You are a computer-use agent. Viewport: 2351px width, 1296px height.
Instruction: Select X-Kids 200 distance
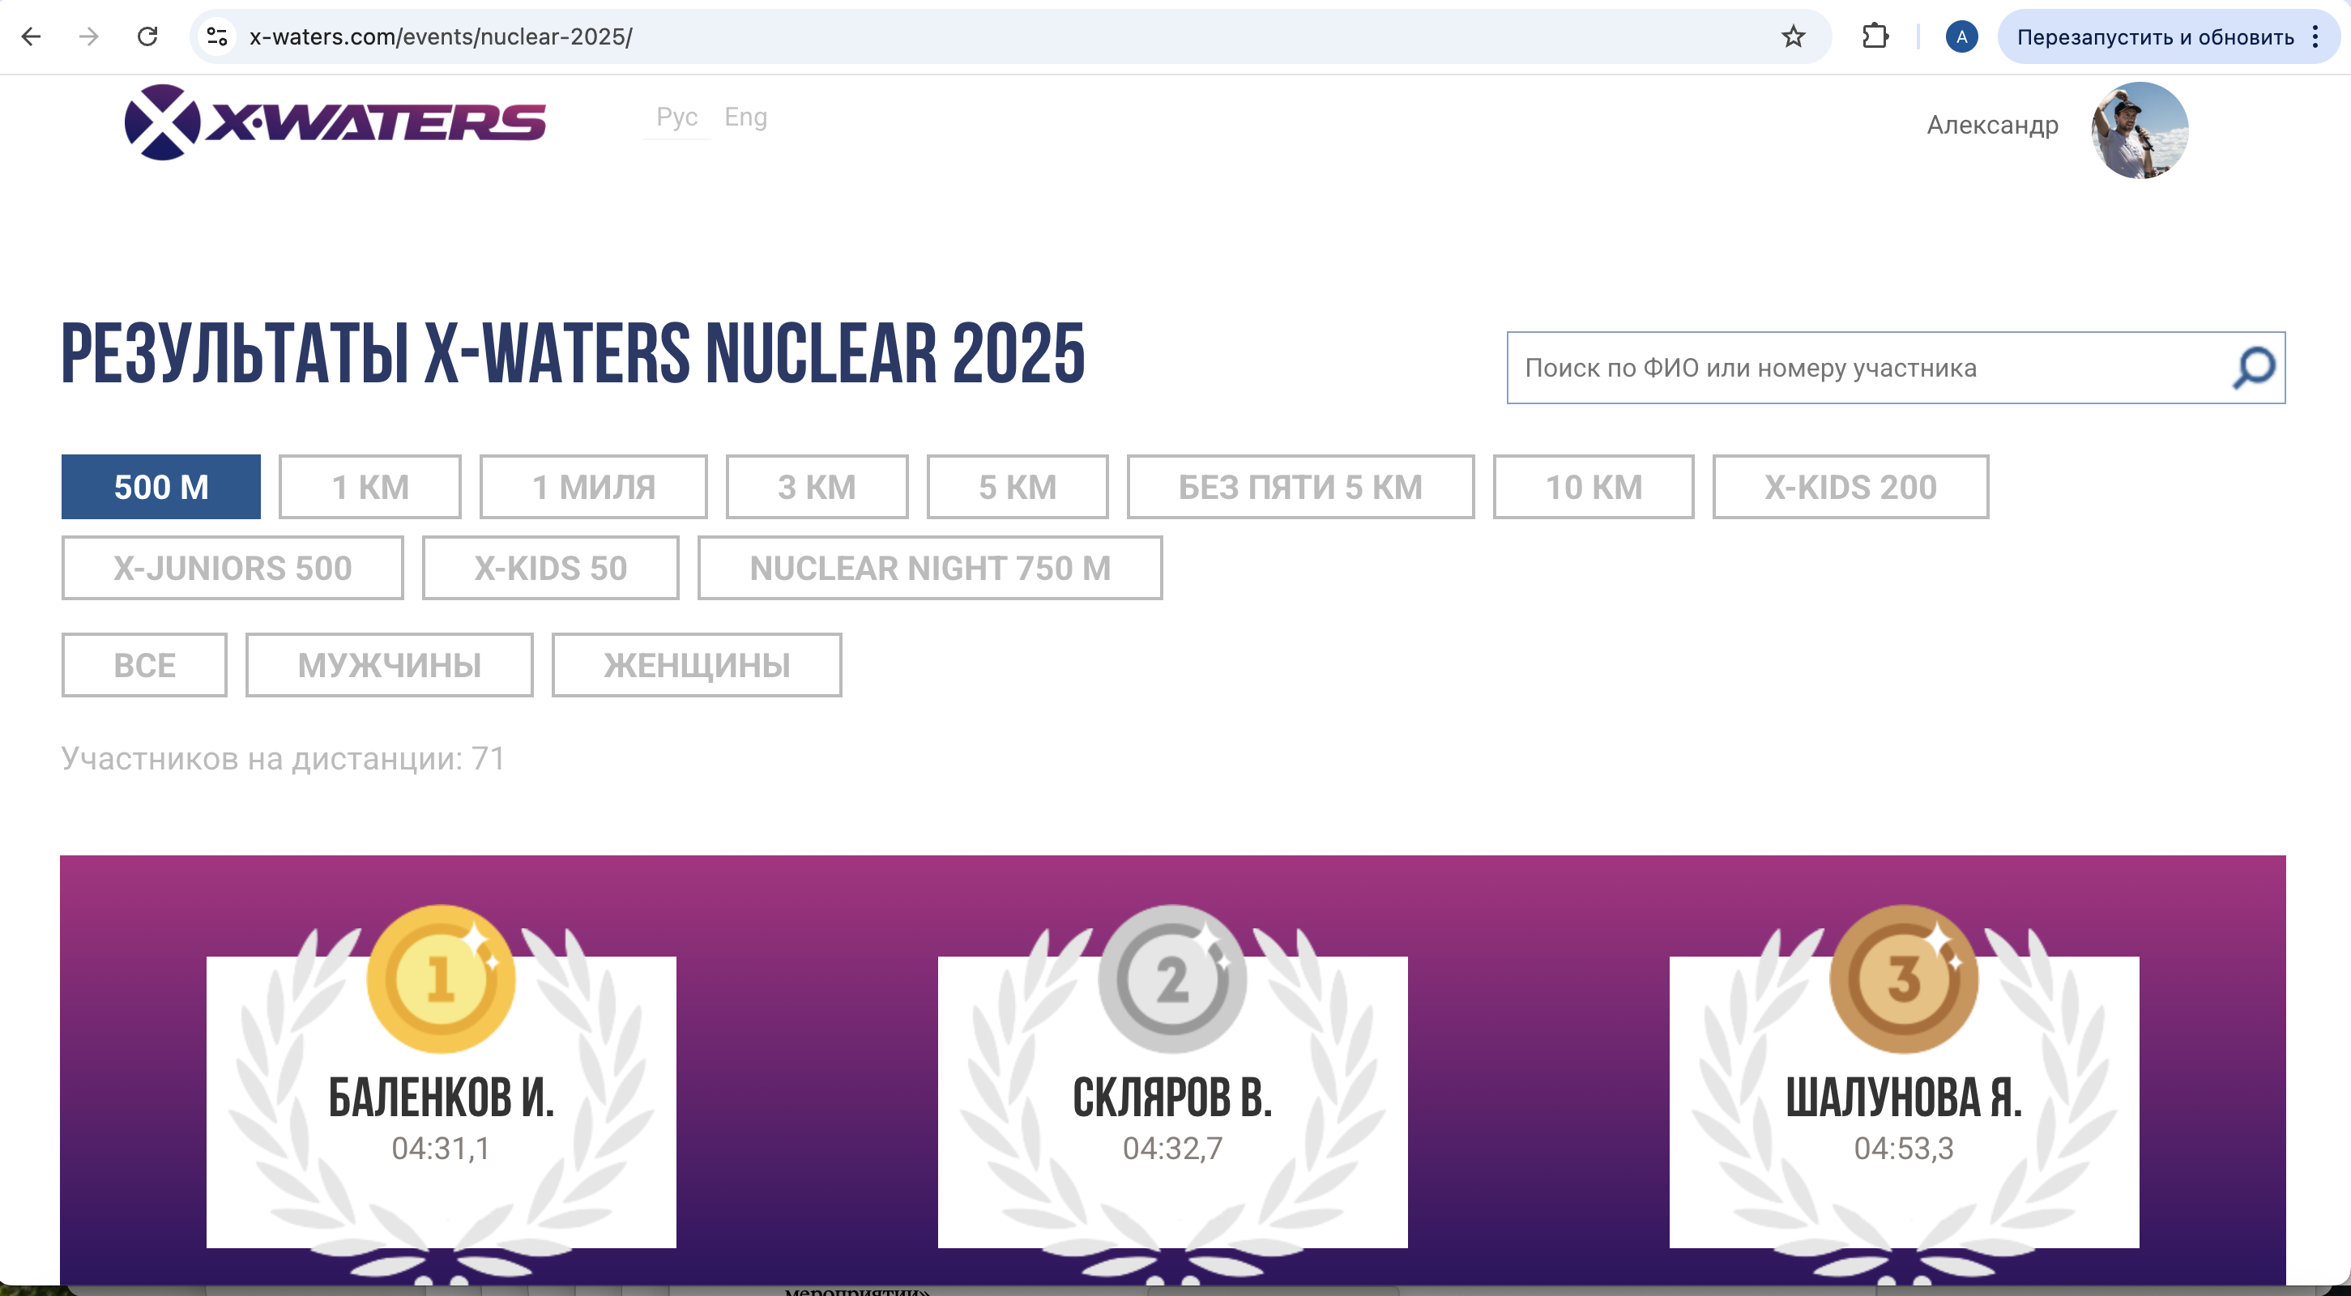point(1849,487)
